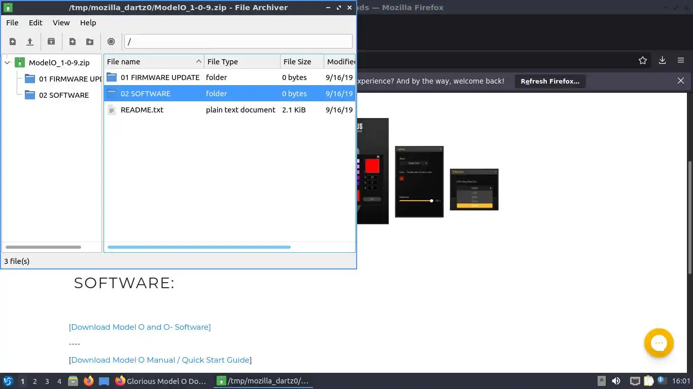Collapse the ModelO_1-0-9.zip tree node
The image size is (693, 389).
pos(7,63)
